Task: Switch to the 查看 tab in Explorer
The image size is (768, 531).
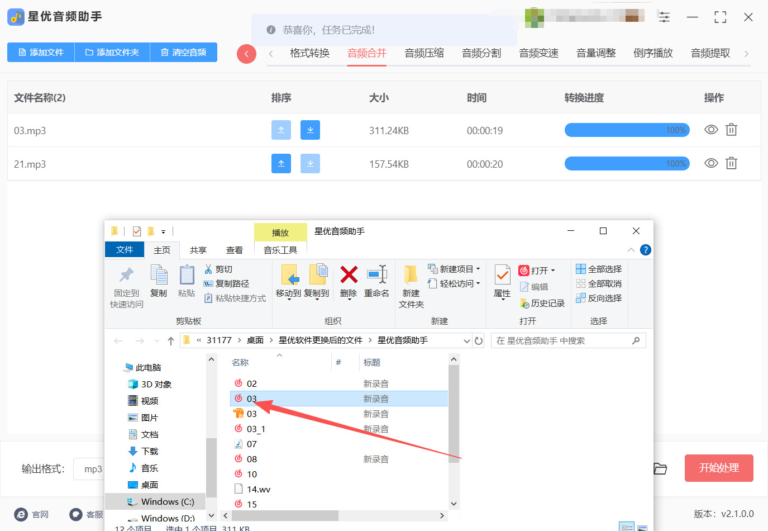Action: (235, 250)
